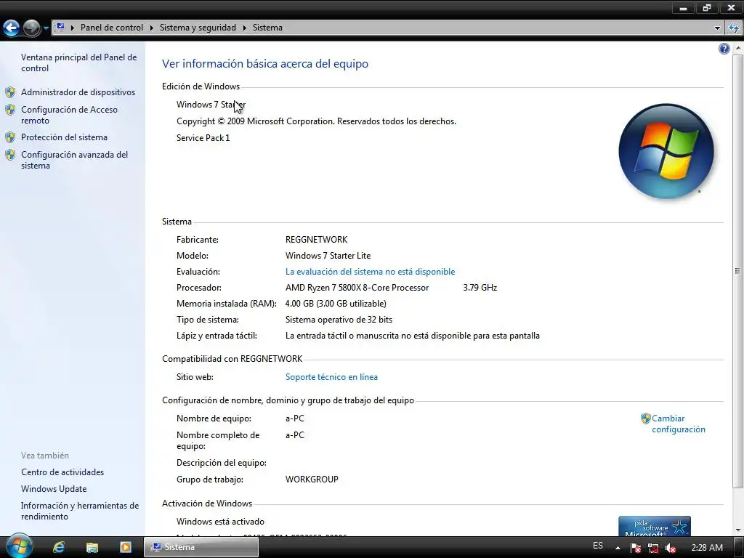Open the address bar history dropdown
Viewport: 744px width, 558px height.
[717, 28]
